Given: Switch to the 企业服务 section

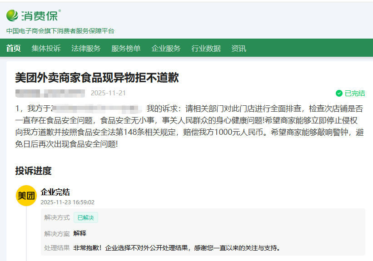Looking at the screenshot, I should point(166,49).
